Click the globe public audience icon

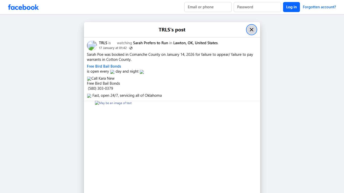(131, 48)
